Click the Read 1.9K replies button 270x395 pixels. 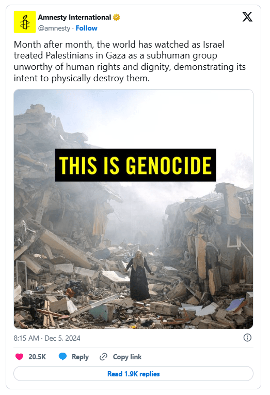tap(133, 374)
